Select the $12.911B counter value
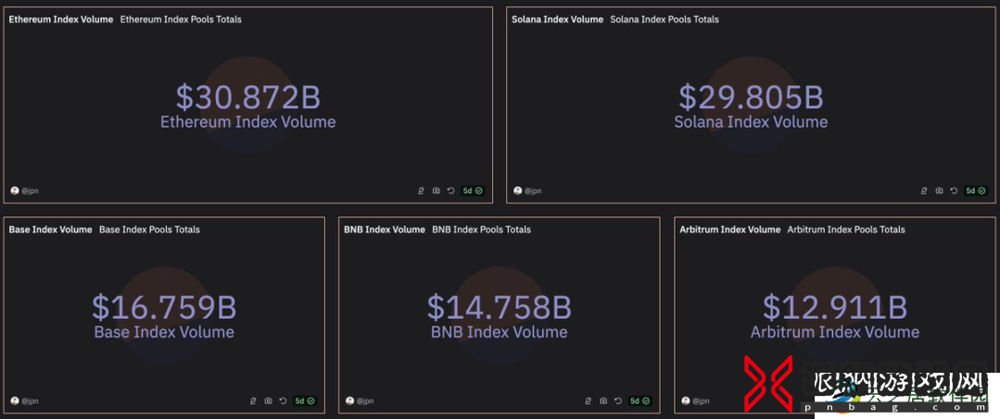 click(835, 307)
